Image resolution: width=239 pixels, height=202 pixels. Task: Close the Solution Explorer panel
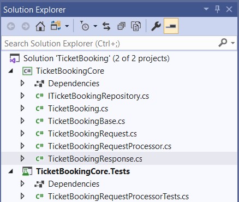pyautogui.click(x=229, y=9)
